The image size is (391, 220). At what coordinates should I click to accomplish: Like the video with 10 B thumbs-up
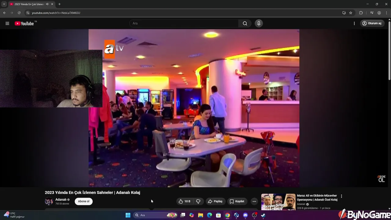(x=185, y=201)
